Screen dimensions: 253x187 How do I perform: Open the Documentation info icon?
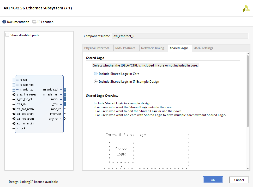tap(4, 22)
